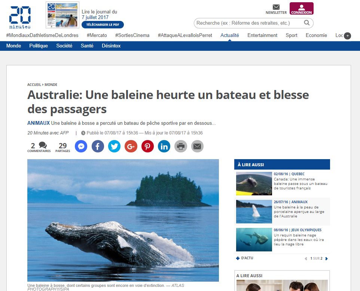Viewport: 360px width, 291px height.
Task: Share article on Facebook
Action: [x=98, y=146]
